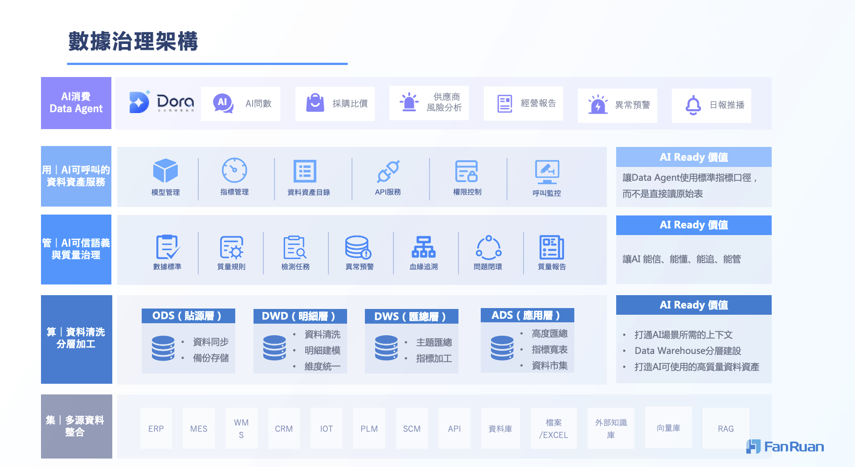This screenshot has width=855, height=467.
Task: Click the SCM source tile
Action: pos(412,428)
